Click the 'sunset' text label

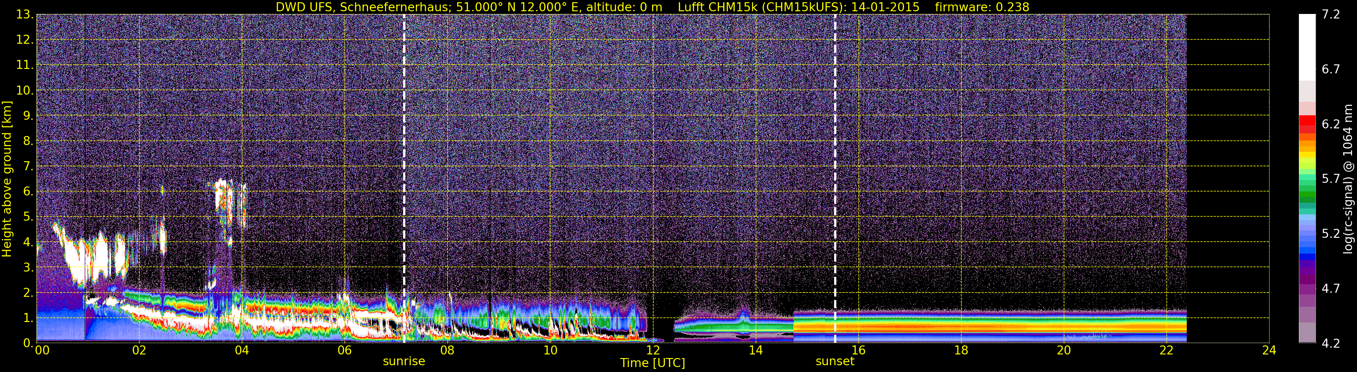pyautogui.click(x=835, y=361)
